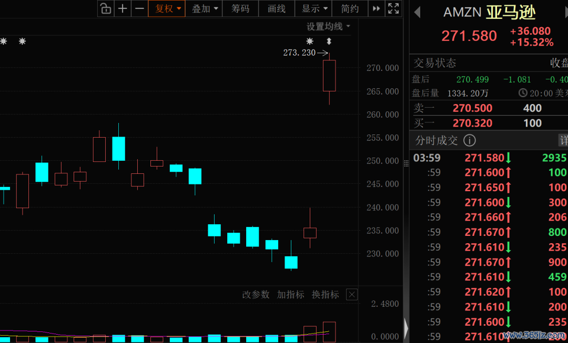Click the 筹码 toolbar button

click(240, 9)
